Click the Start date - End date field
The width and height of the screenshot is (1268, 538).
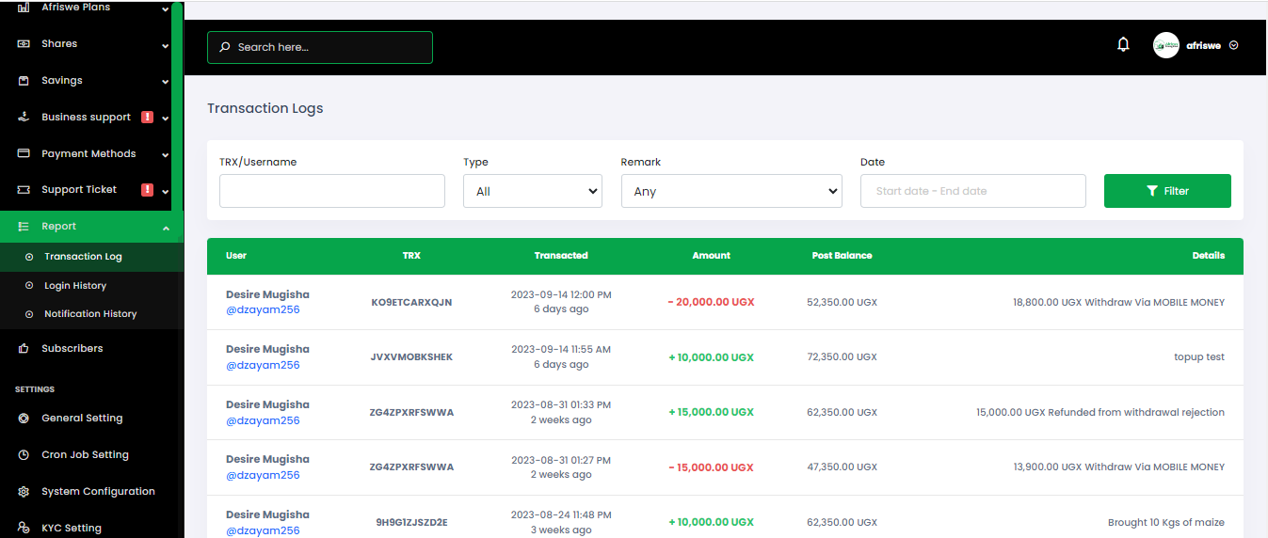pos(973,191)
